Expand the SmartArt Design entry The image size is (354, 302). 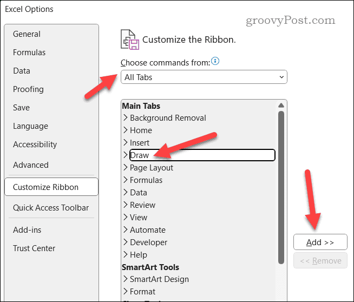[126, 279]
